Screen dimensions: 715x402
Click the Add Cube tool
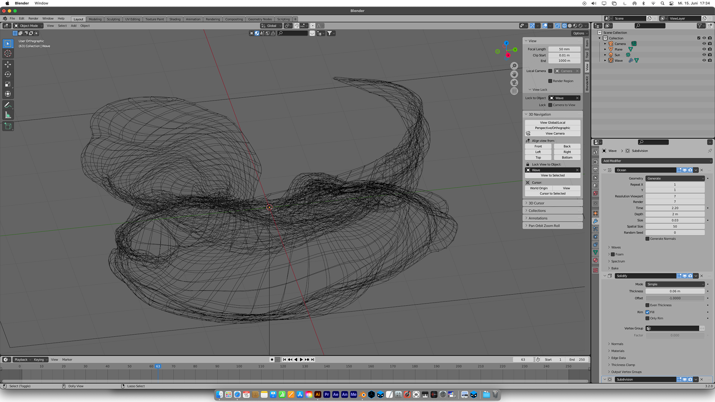pos(8,126)
